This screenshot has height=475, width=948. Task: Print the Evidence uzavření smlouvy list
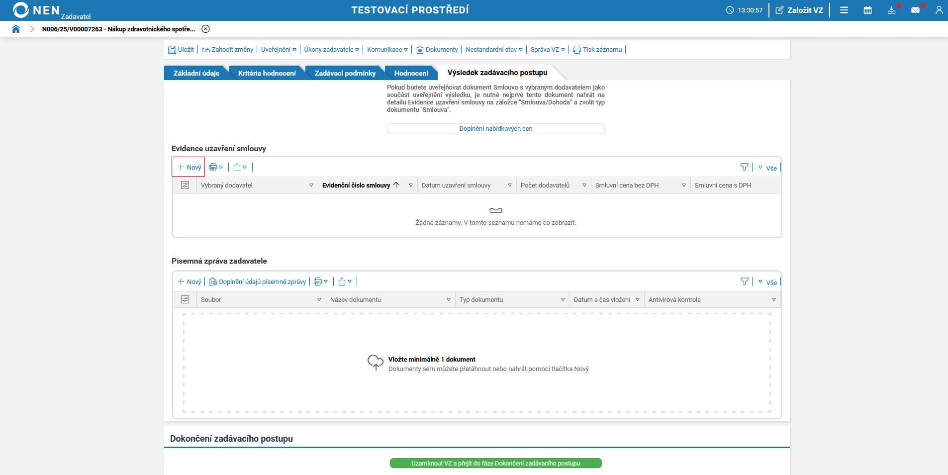(213, 167)
